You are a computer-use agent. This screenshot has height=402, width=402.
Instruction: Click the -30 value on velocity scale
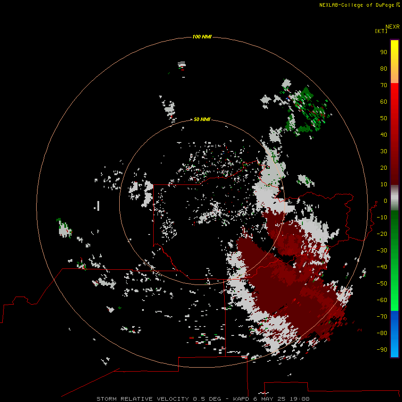coord(382,251)
